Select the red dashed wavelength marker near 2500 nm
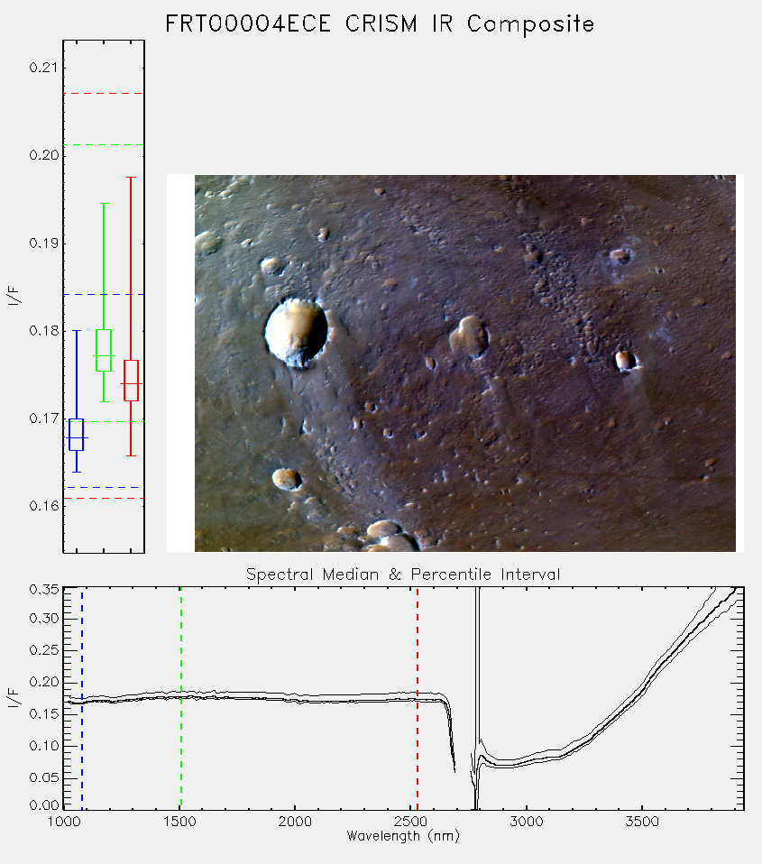 pos(418,697)
